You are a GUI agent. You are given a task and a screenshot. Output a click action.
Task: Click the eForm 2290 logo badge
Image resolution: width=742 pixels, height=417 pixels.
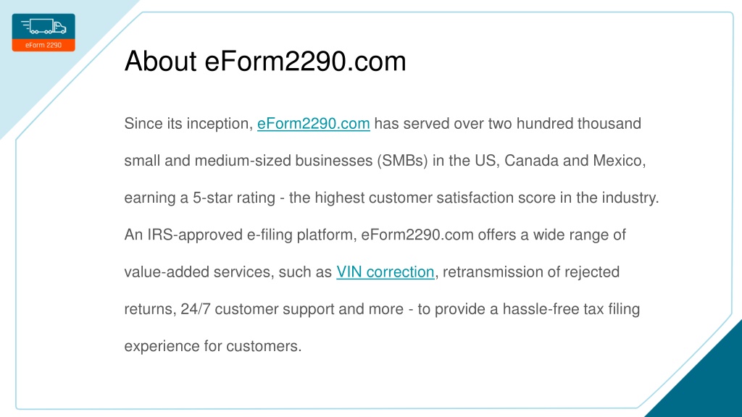43,33
